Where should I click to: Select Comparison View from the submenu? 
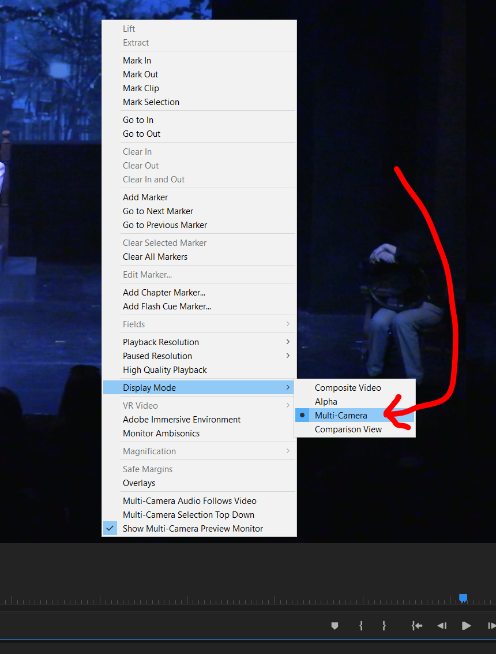[x=348, y=429]
